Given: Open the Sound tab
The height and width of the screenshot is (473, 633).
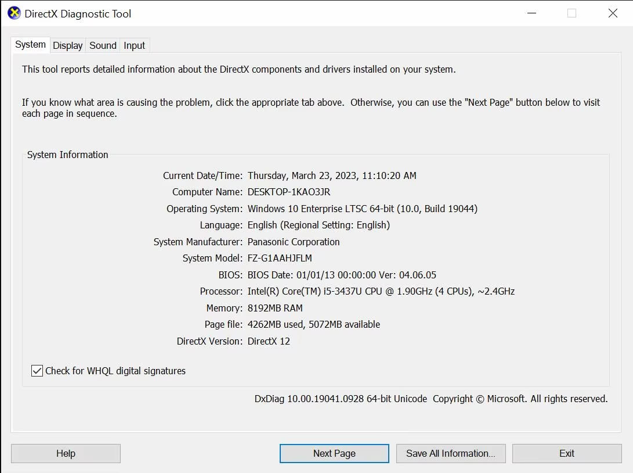Looking at the screenshot, I should (103, 45).
